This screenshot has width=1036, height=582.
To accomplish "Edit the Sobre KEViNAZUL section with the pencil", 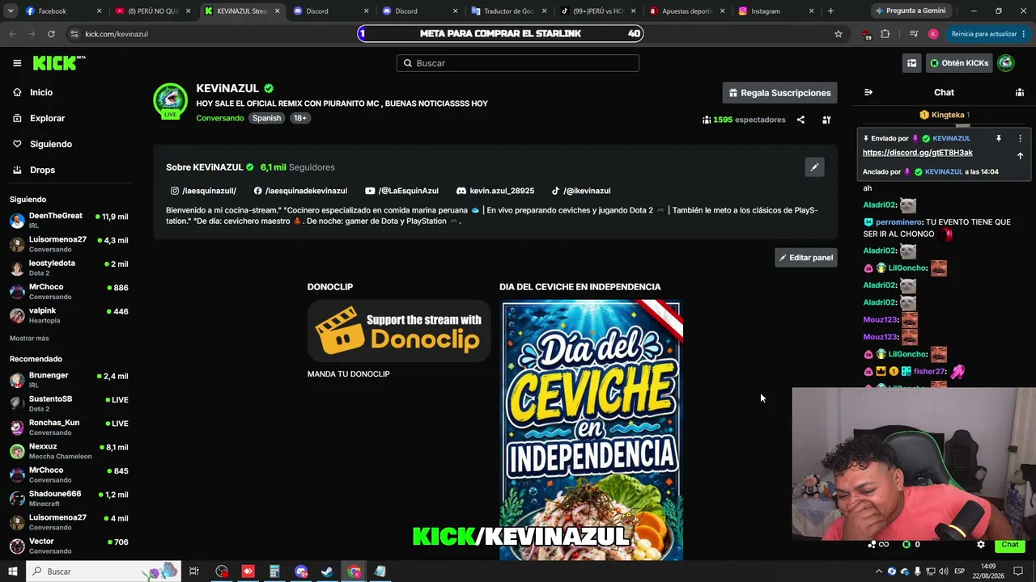I will 814,167.
